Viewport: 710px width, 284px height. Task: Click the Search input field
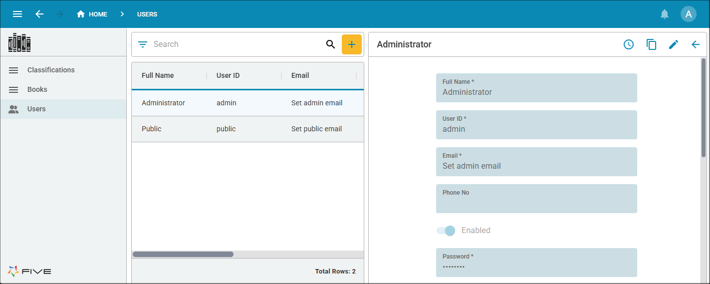pos(237,44)
